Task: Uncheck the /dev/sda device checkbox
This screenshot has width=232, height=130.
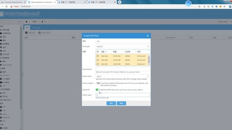Action: click(x=98, y=56)
